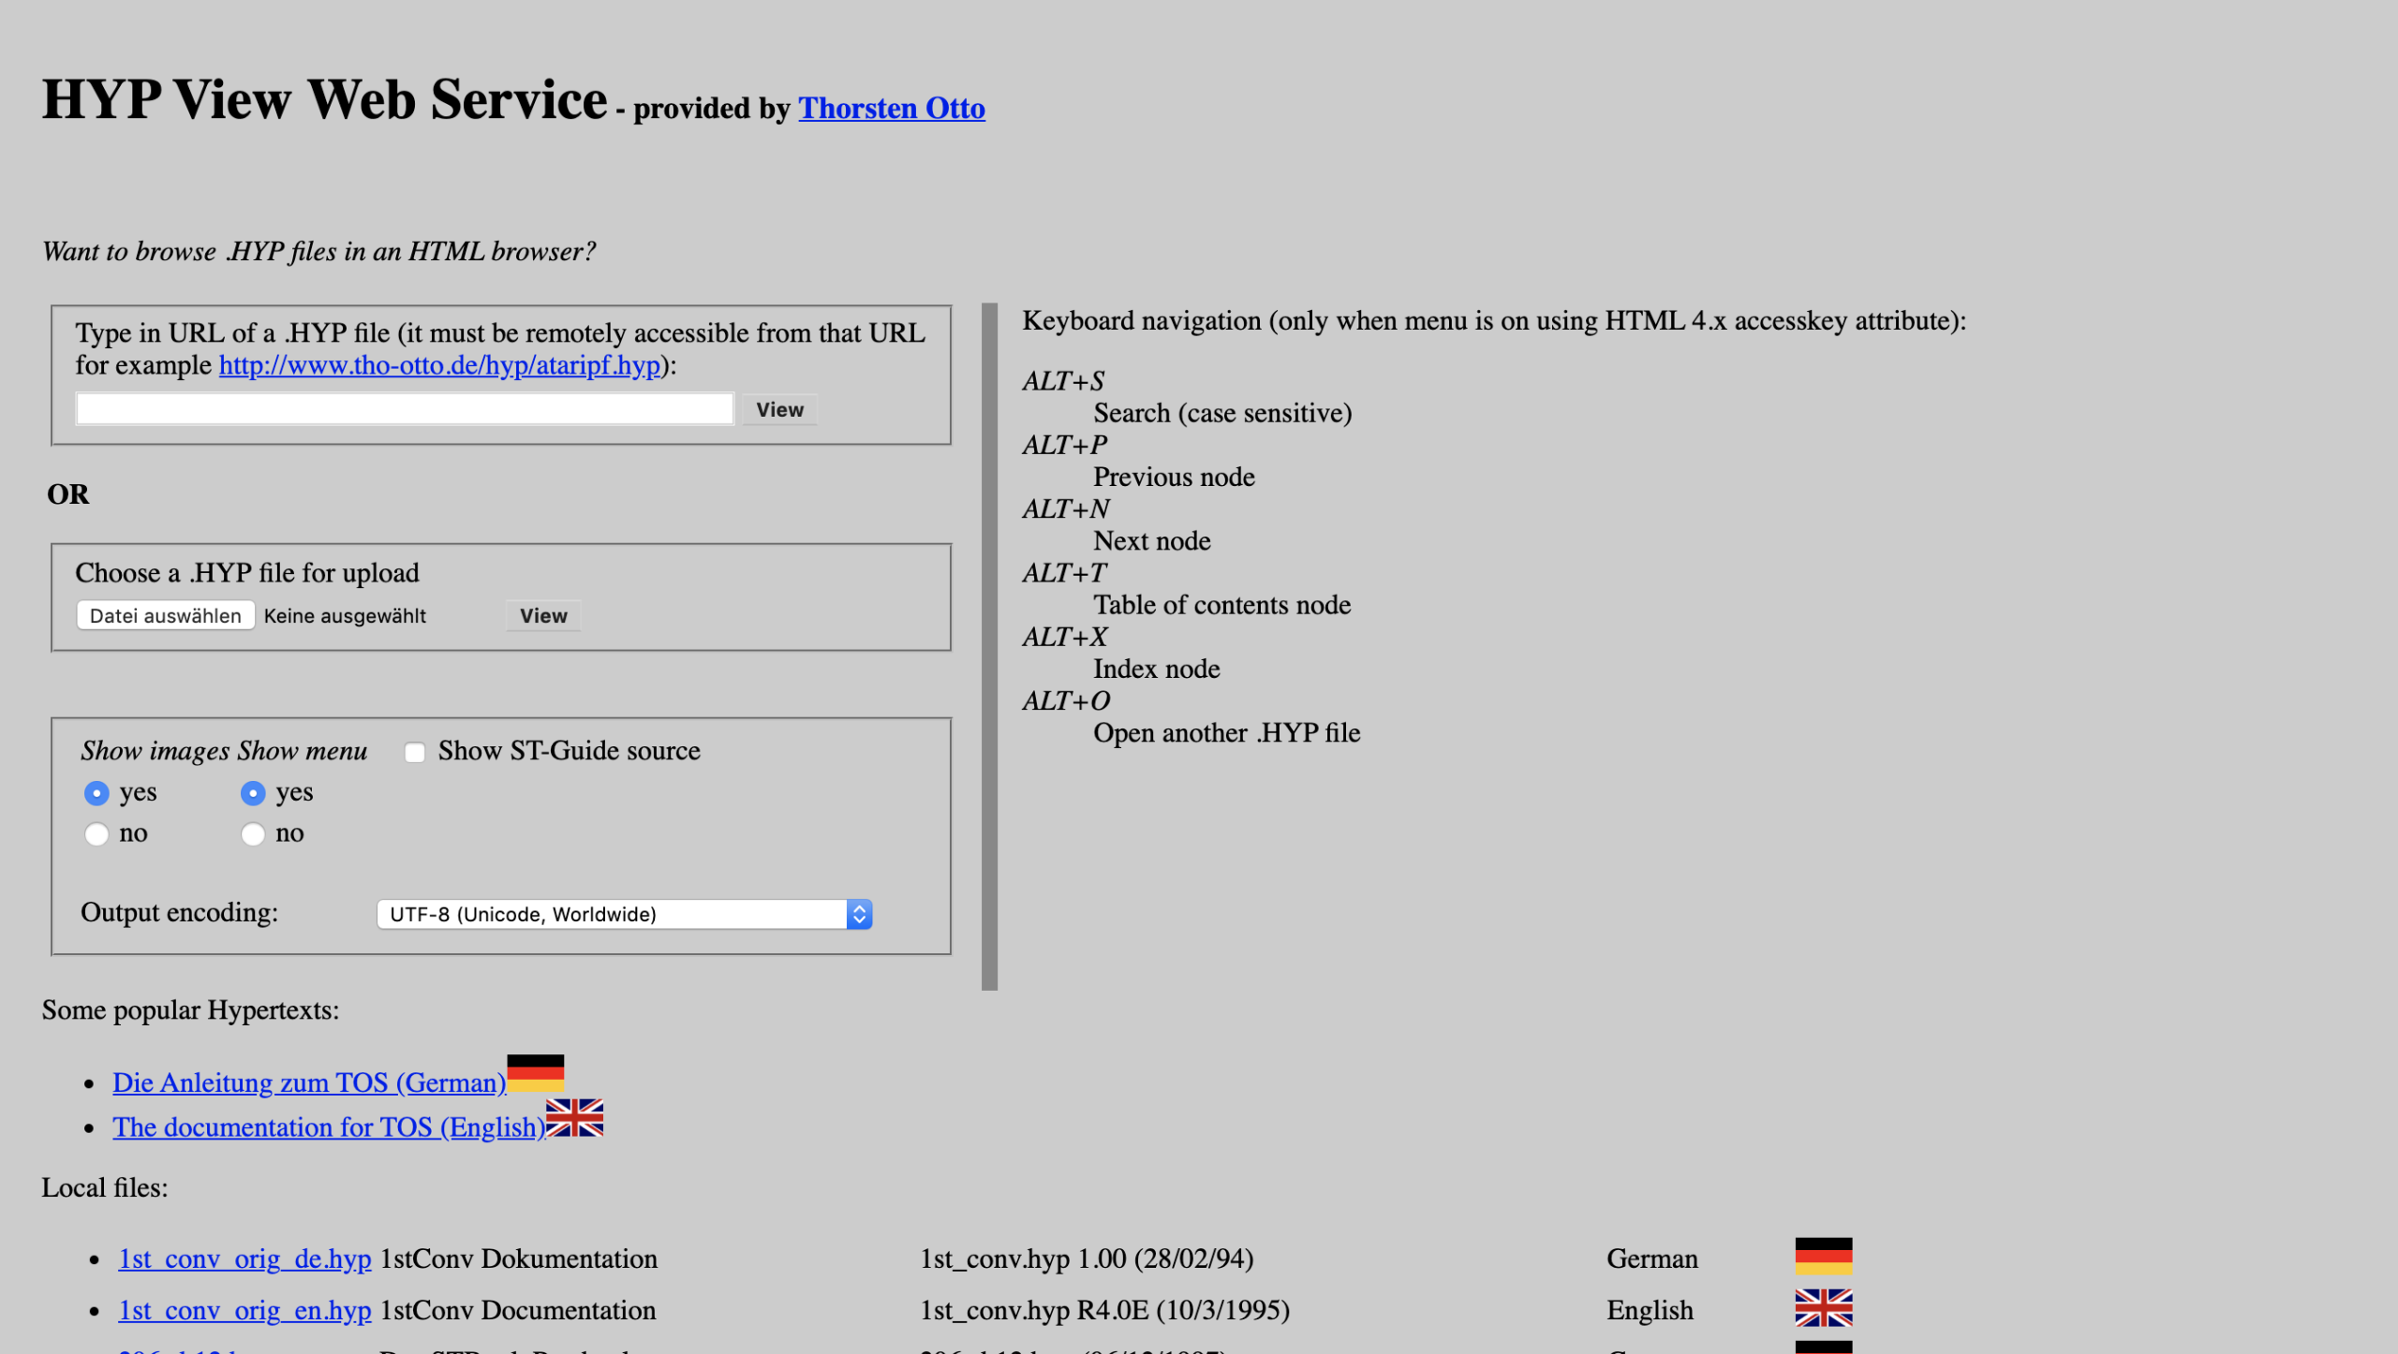The height and width of the screenshot is (1354, 2398).
Task: Open 1st_conv_orig_en.hyp local file link
Action: (x=244, y=1310)
